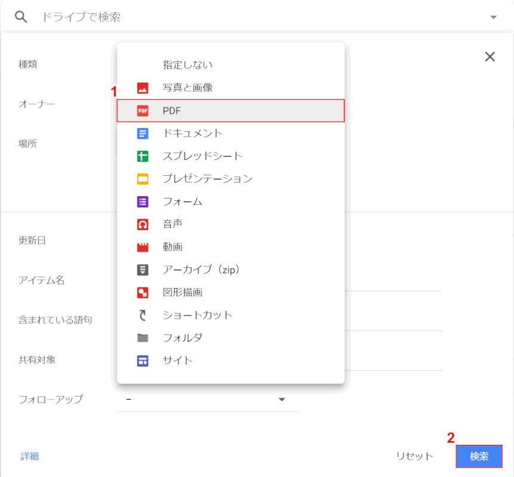
Task: Select the フォーム (Forms) icon
Action: coord(143,201)
